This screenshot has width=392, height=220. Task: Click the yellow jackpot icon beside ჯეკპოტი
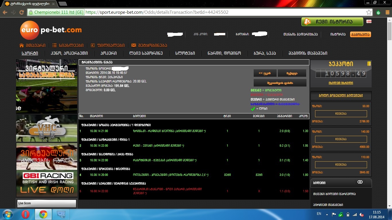pos(369,64)
